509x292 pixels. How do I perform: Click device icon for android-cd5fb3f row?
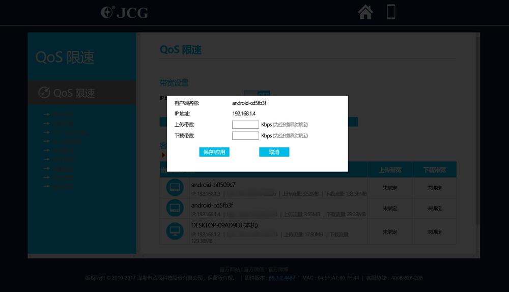175,208
